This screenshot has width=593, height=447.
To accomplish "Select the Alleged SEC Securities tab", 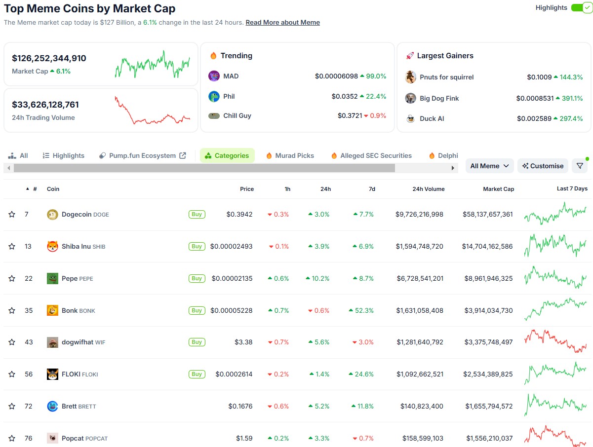I will click(x=371, y=155).
